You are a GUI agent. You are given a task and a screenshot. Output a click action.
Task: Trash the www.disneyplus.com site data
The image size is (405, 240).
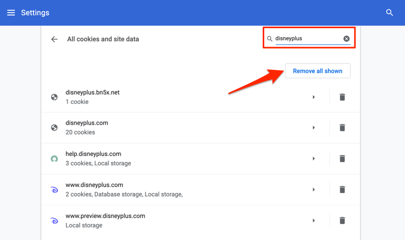coord(342,189)
